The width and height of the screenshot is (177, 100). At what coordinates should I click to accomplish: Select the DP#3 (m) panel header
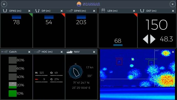click(x=81, y=11)
